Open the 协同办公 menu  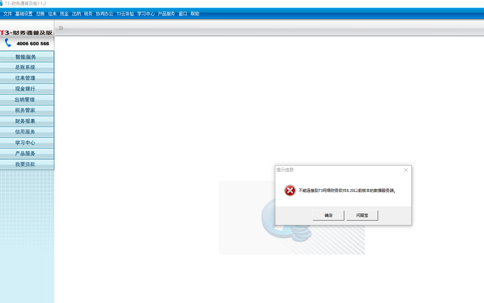[104, 14]
